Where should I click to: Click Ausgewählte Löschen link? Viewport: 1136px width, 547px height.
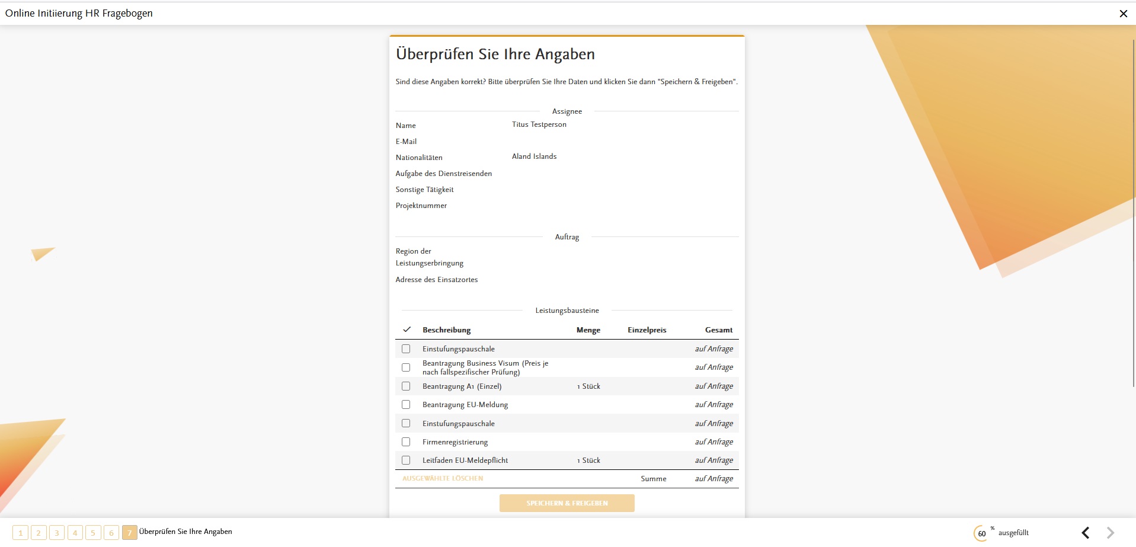443,478
